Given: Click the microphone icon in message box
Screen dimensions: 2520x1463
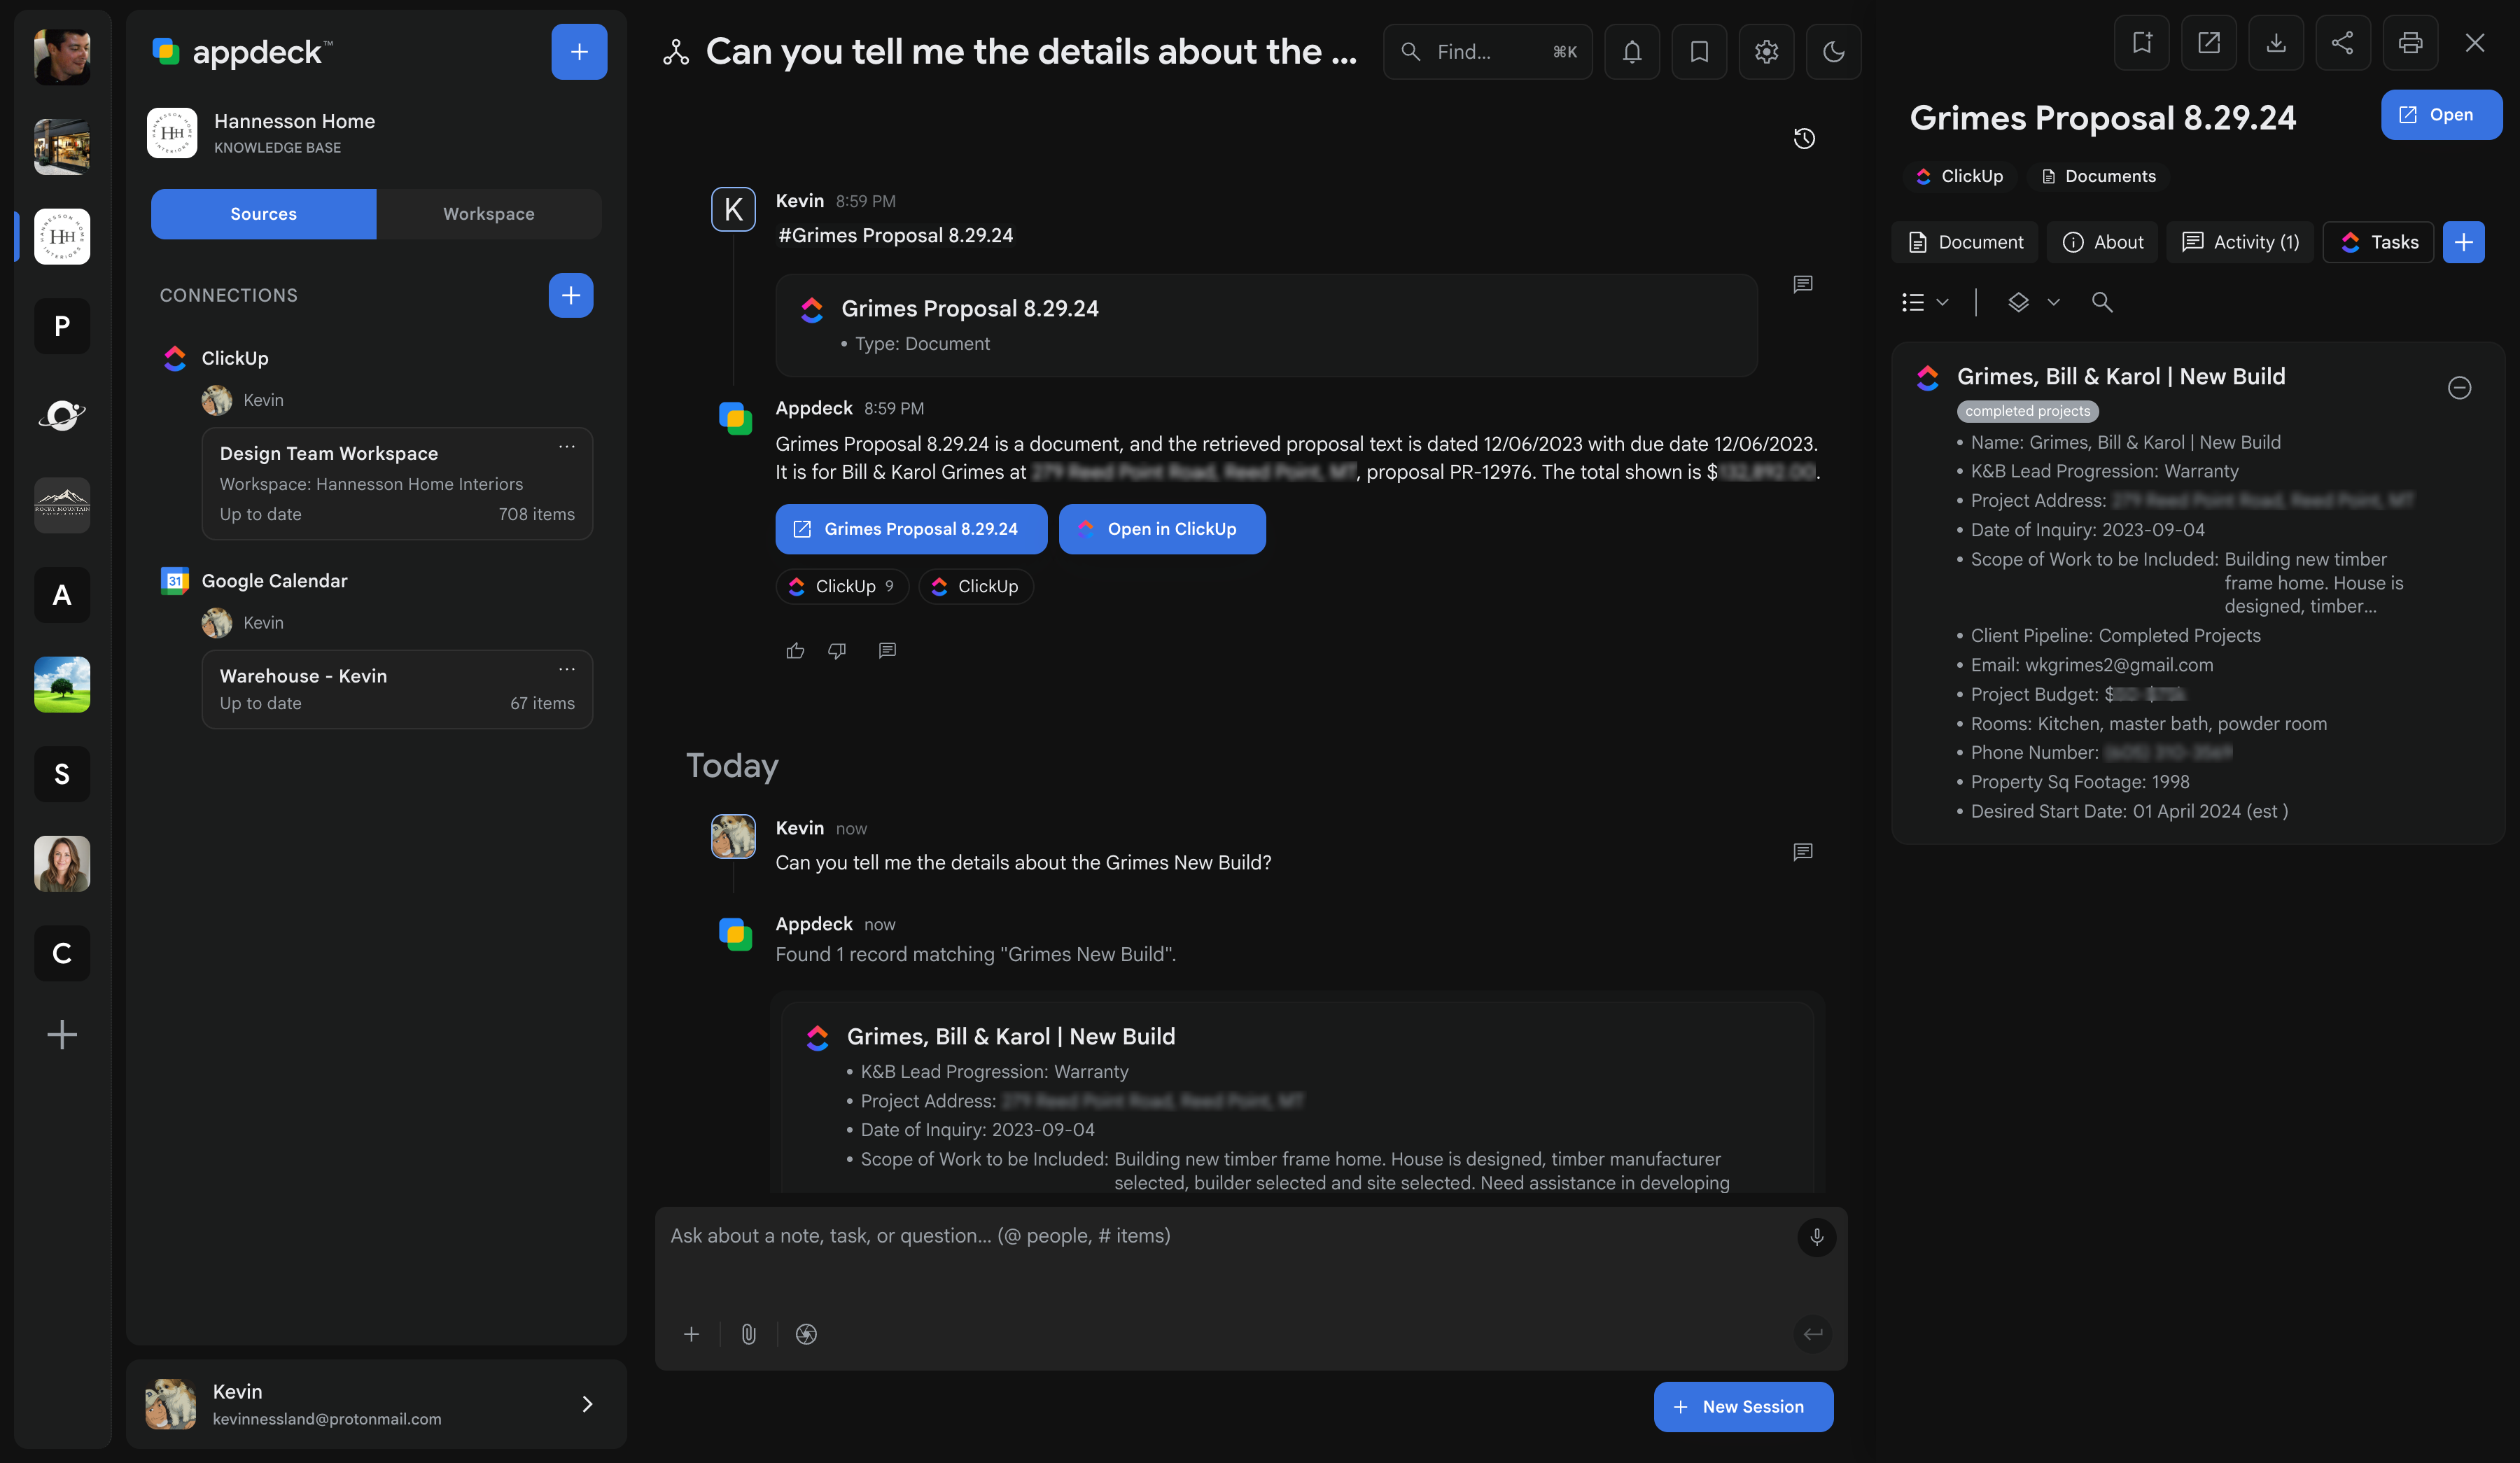Looking at the screenshot, I should tap(1817, 1237).
